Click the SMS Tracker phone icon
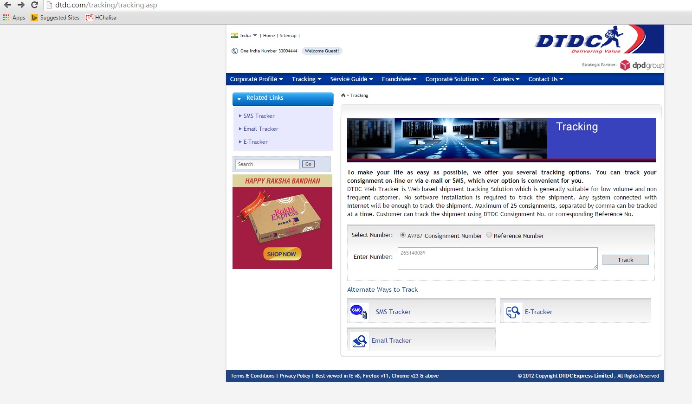 click(358, 312)
